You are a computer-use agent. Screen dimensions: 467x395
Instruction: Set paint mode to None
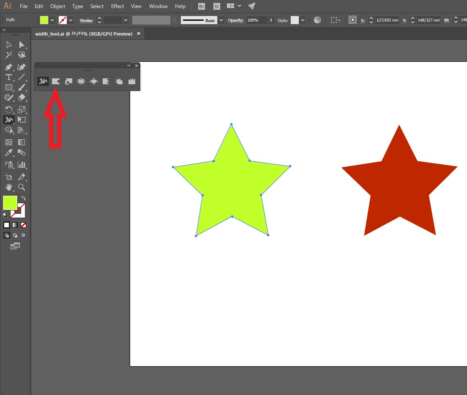pos(24,225)
